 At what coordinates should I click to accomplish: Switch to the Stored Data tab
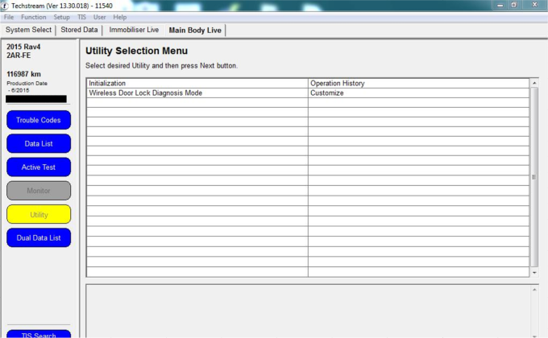point(79,30)
